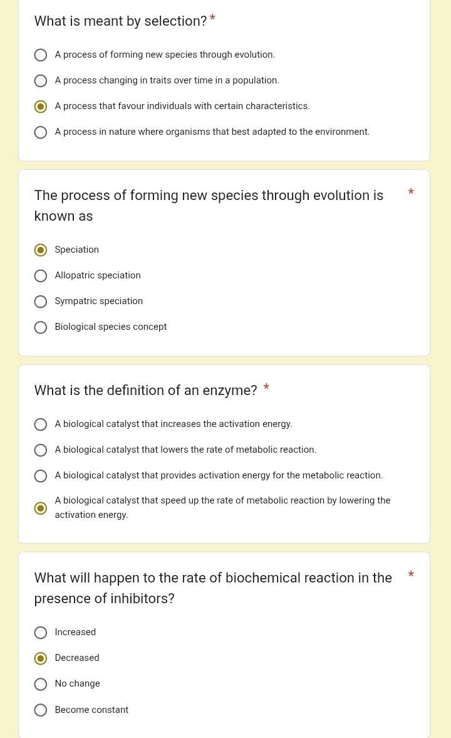This screenshot has width=451, height=738.
Task: Select 'A process of forming new species through evolution'
Action: (x=41, y=55)
